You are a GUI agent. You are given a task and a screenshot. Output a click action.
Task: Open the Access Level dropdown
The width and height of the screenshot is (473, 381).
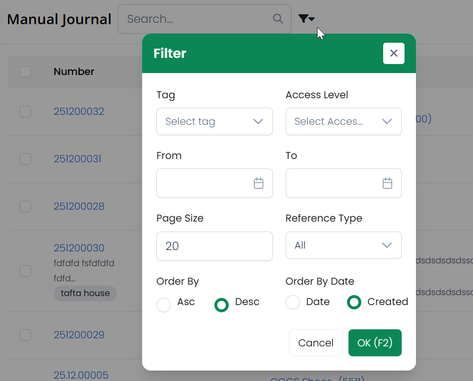[x=343, y=121]
